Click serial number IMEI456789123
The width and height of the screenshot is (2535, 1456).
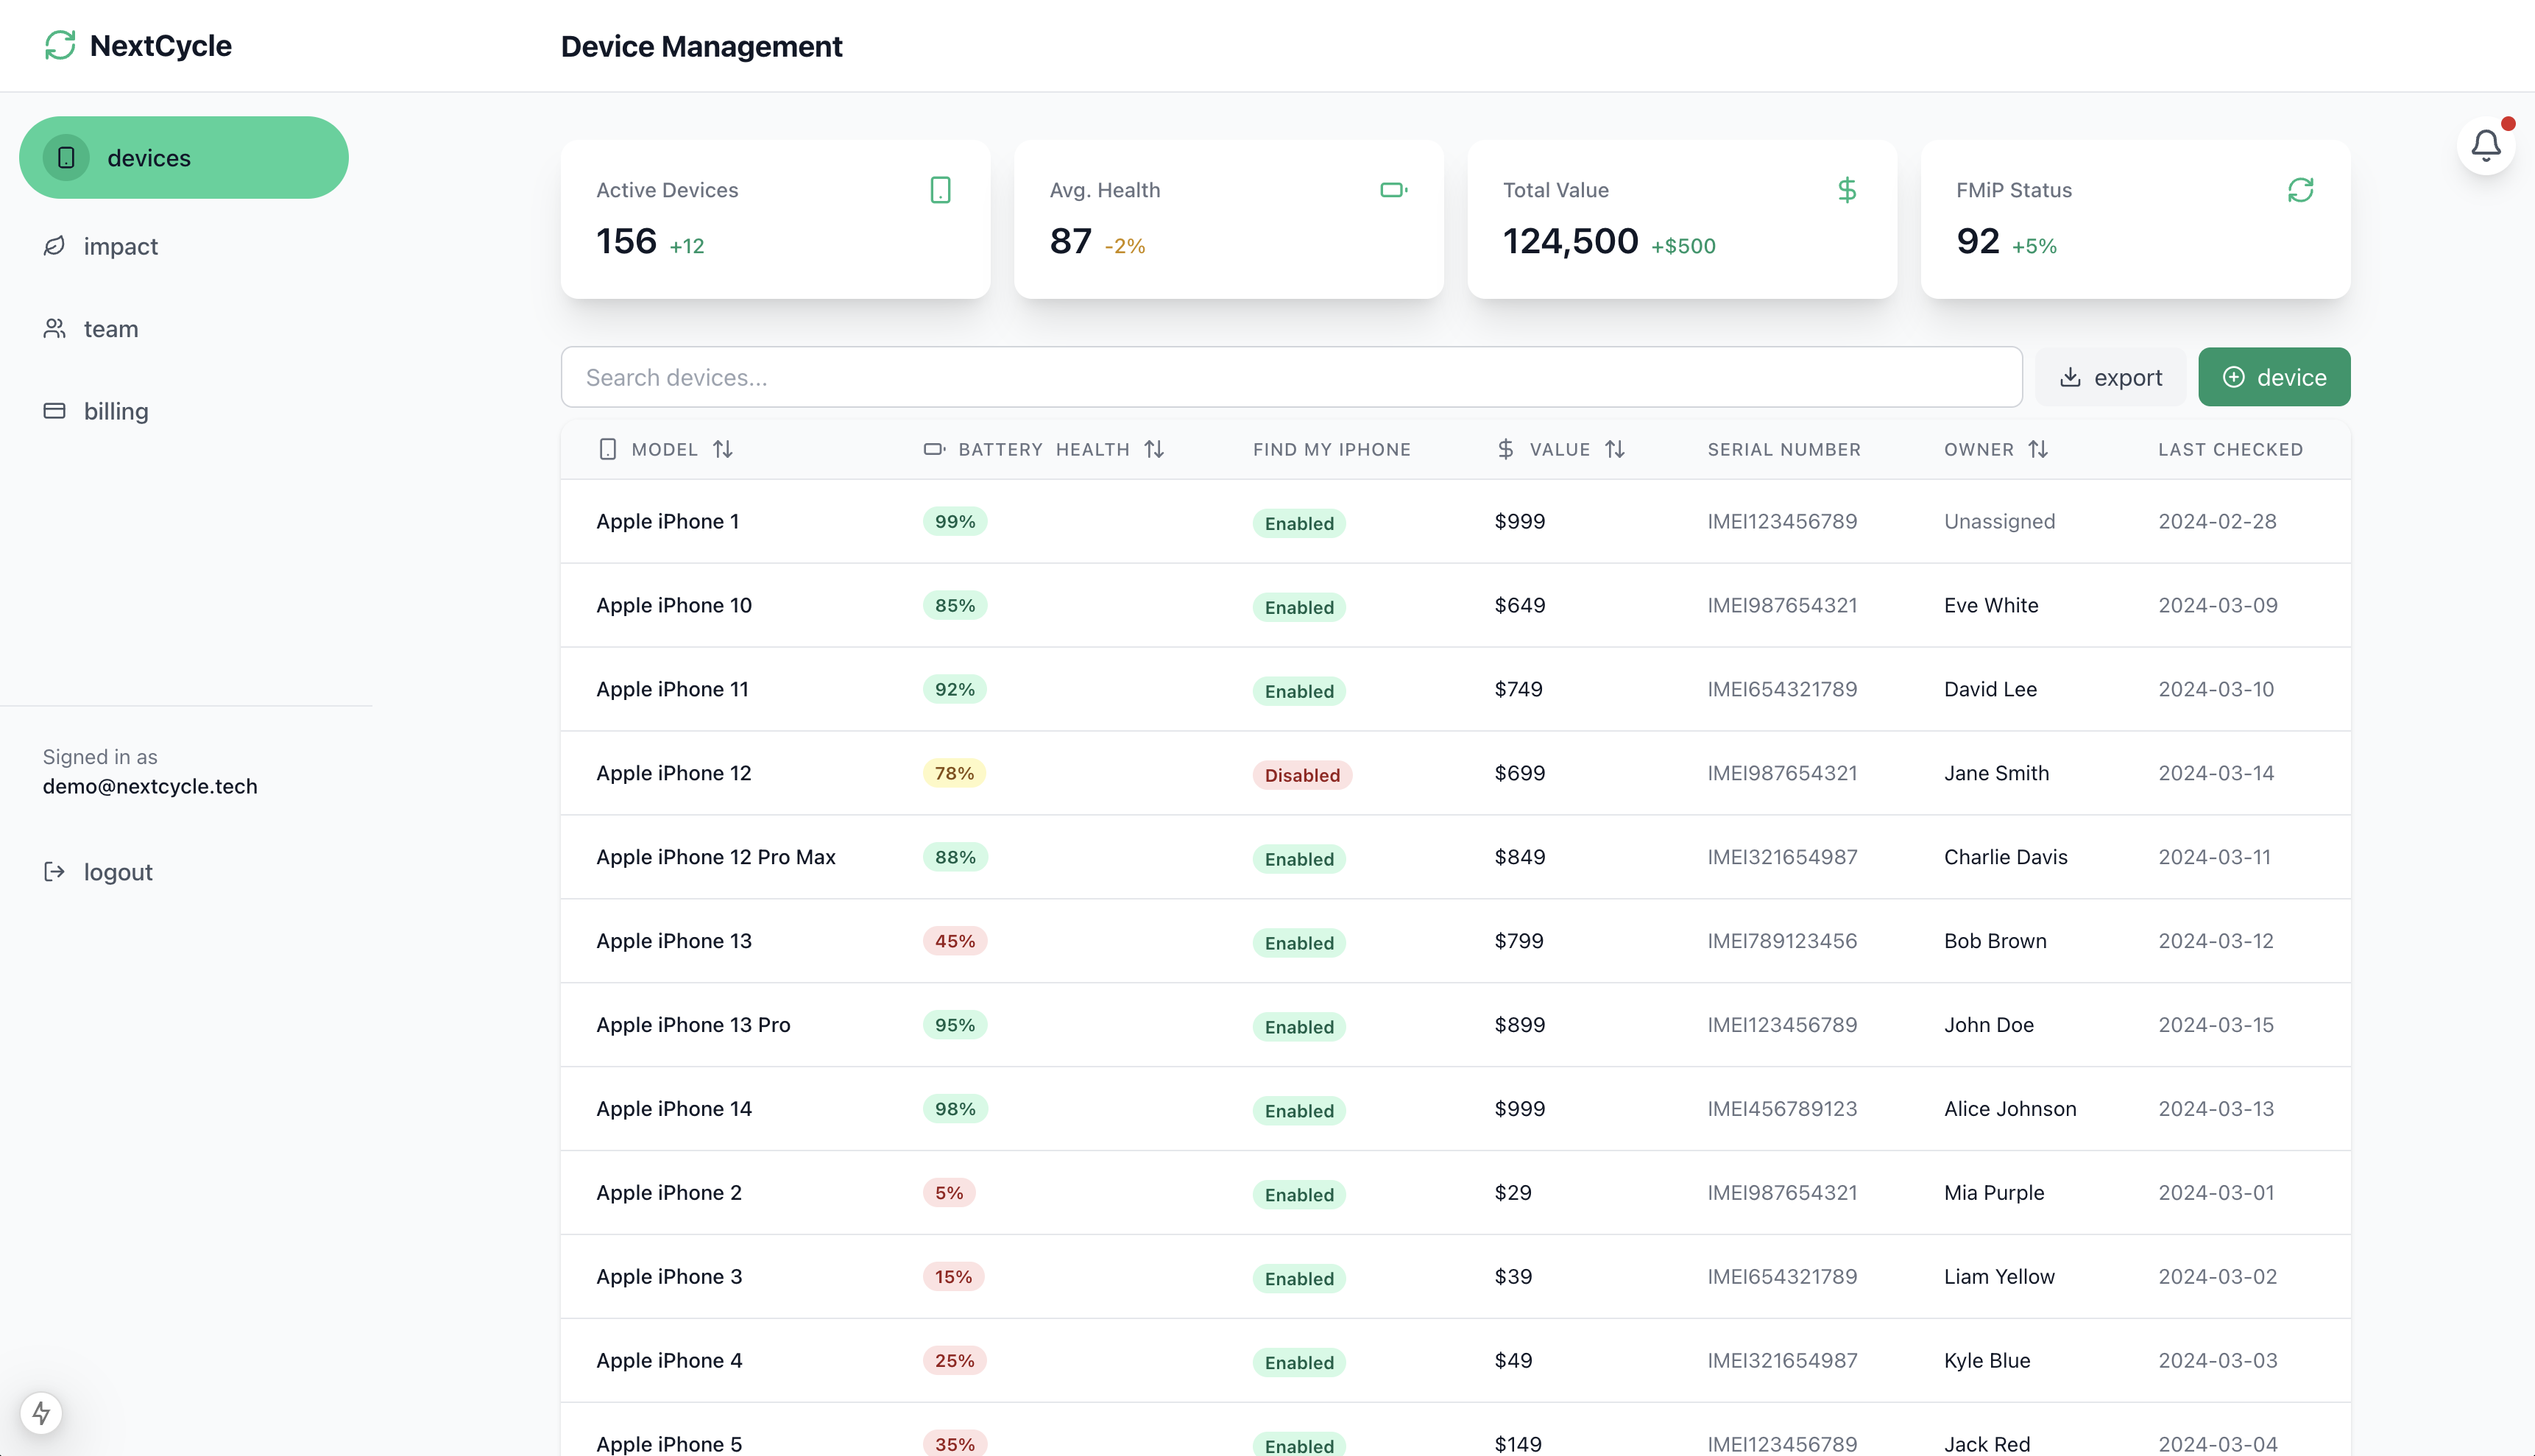click(1782, 1109)
